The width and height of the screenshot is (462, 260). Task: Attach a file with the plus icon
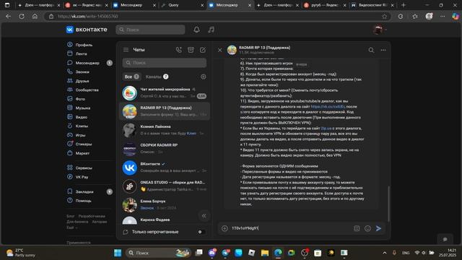pyautogui.click(x=225, y=228)
